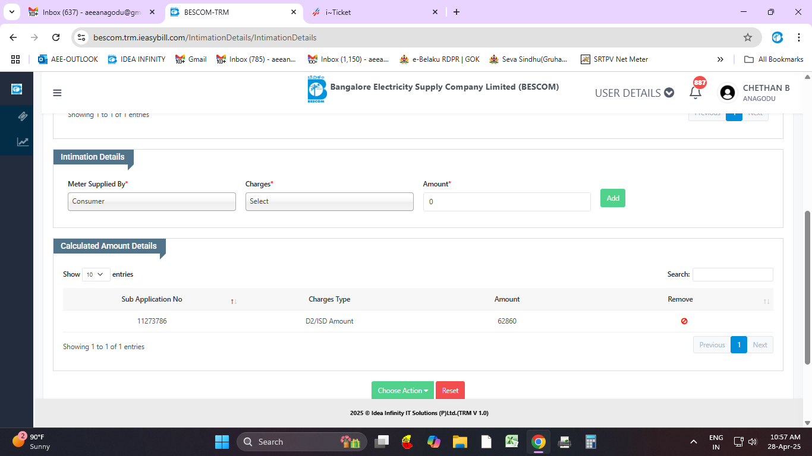
Task: Click the page vertical scrollbar thumb
Action: point(807,287)
